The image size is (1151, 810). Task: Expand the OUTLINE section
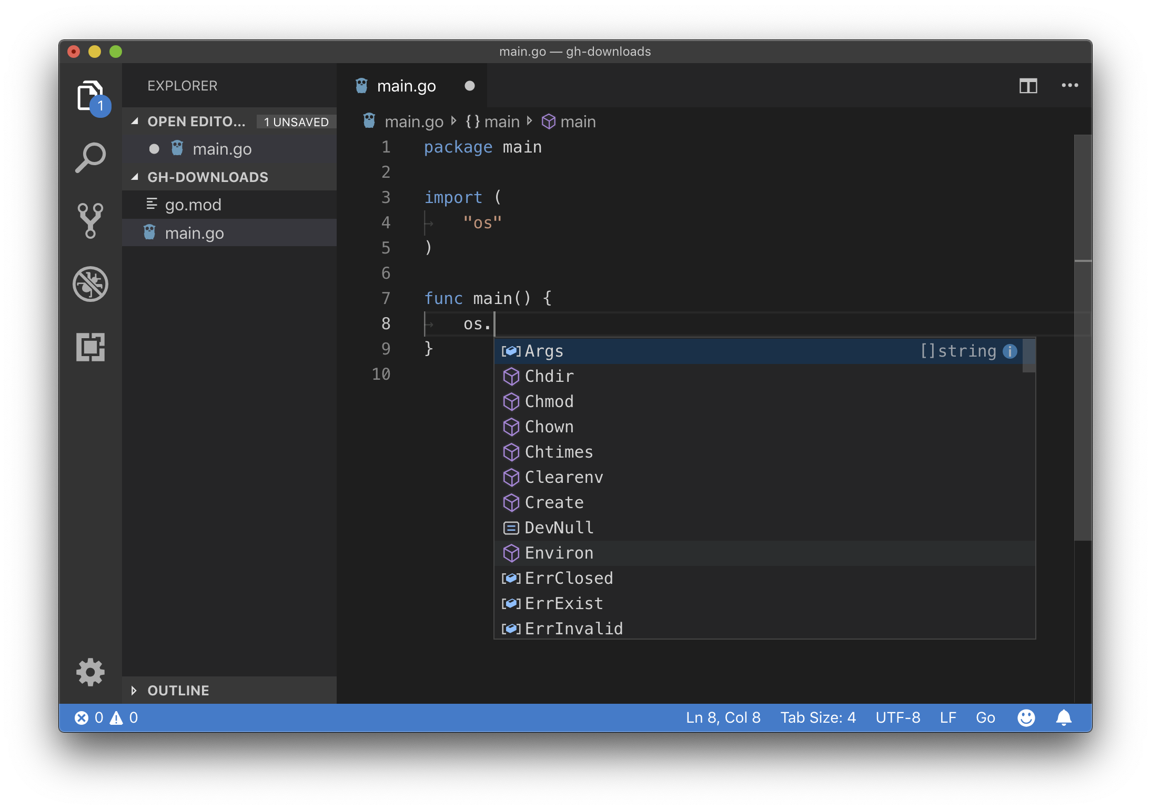(134, 690)
